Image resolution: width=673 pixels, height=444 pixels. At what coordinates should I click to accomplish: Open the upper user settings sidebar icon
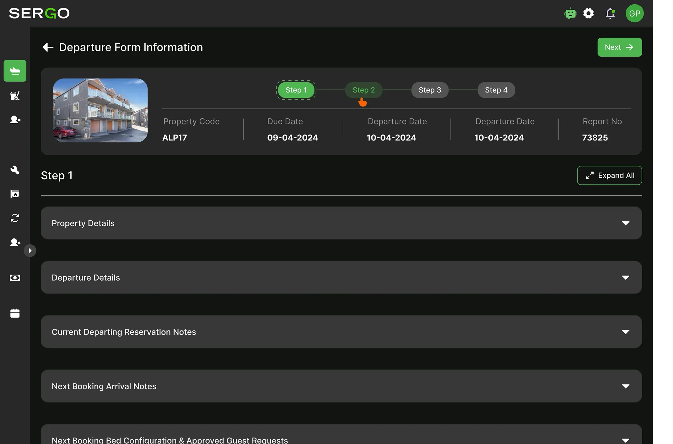point(15,119)
